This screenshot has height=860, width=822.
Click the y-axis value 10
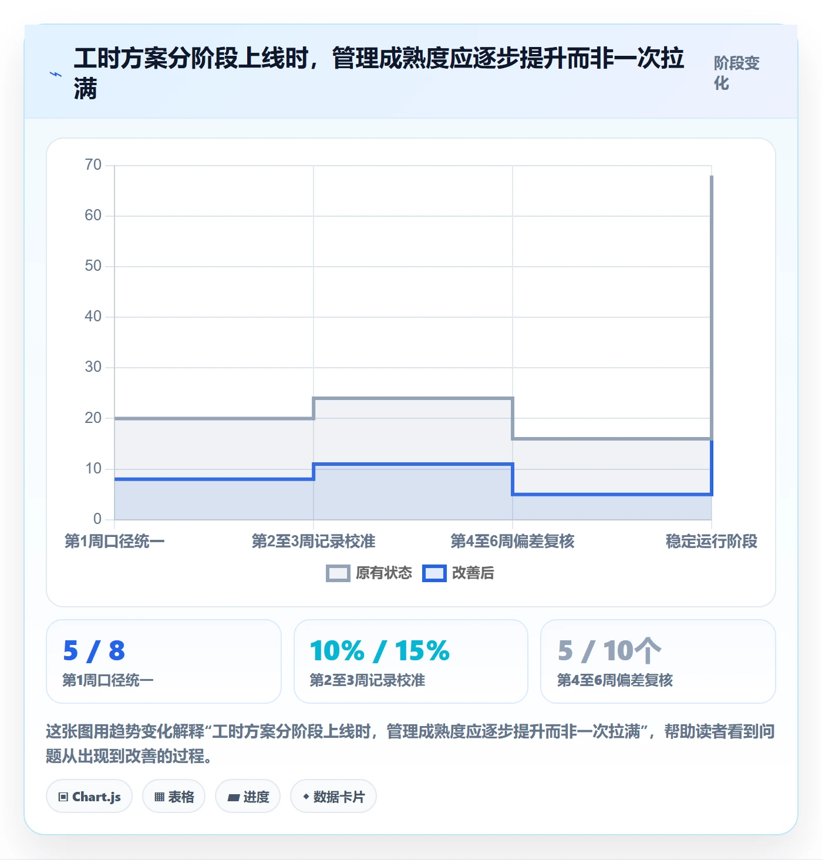click(x=93, y=469)
